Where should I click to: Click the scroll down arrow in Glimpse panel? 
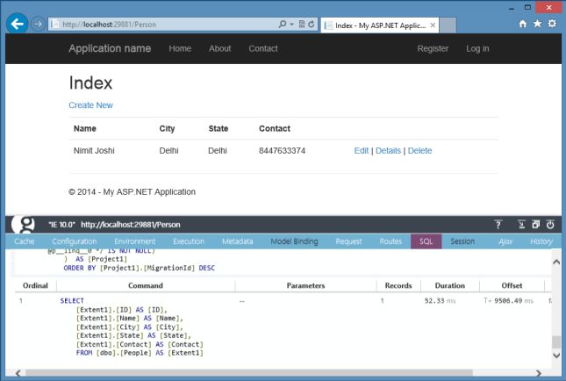click(556, 356)
